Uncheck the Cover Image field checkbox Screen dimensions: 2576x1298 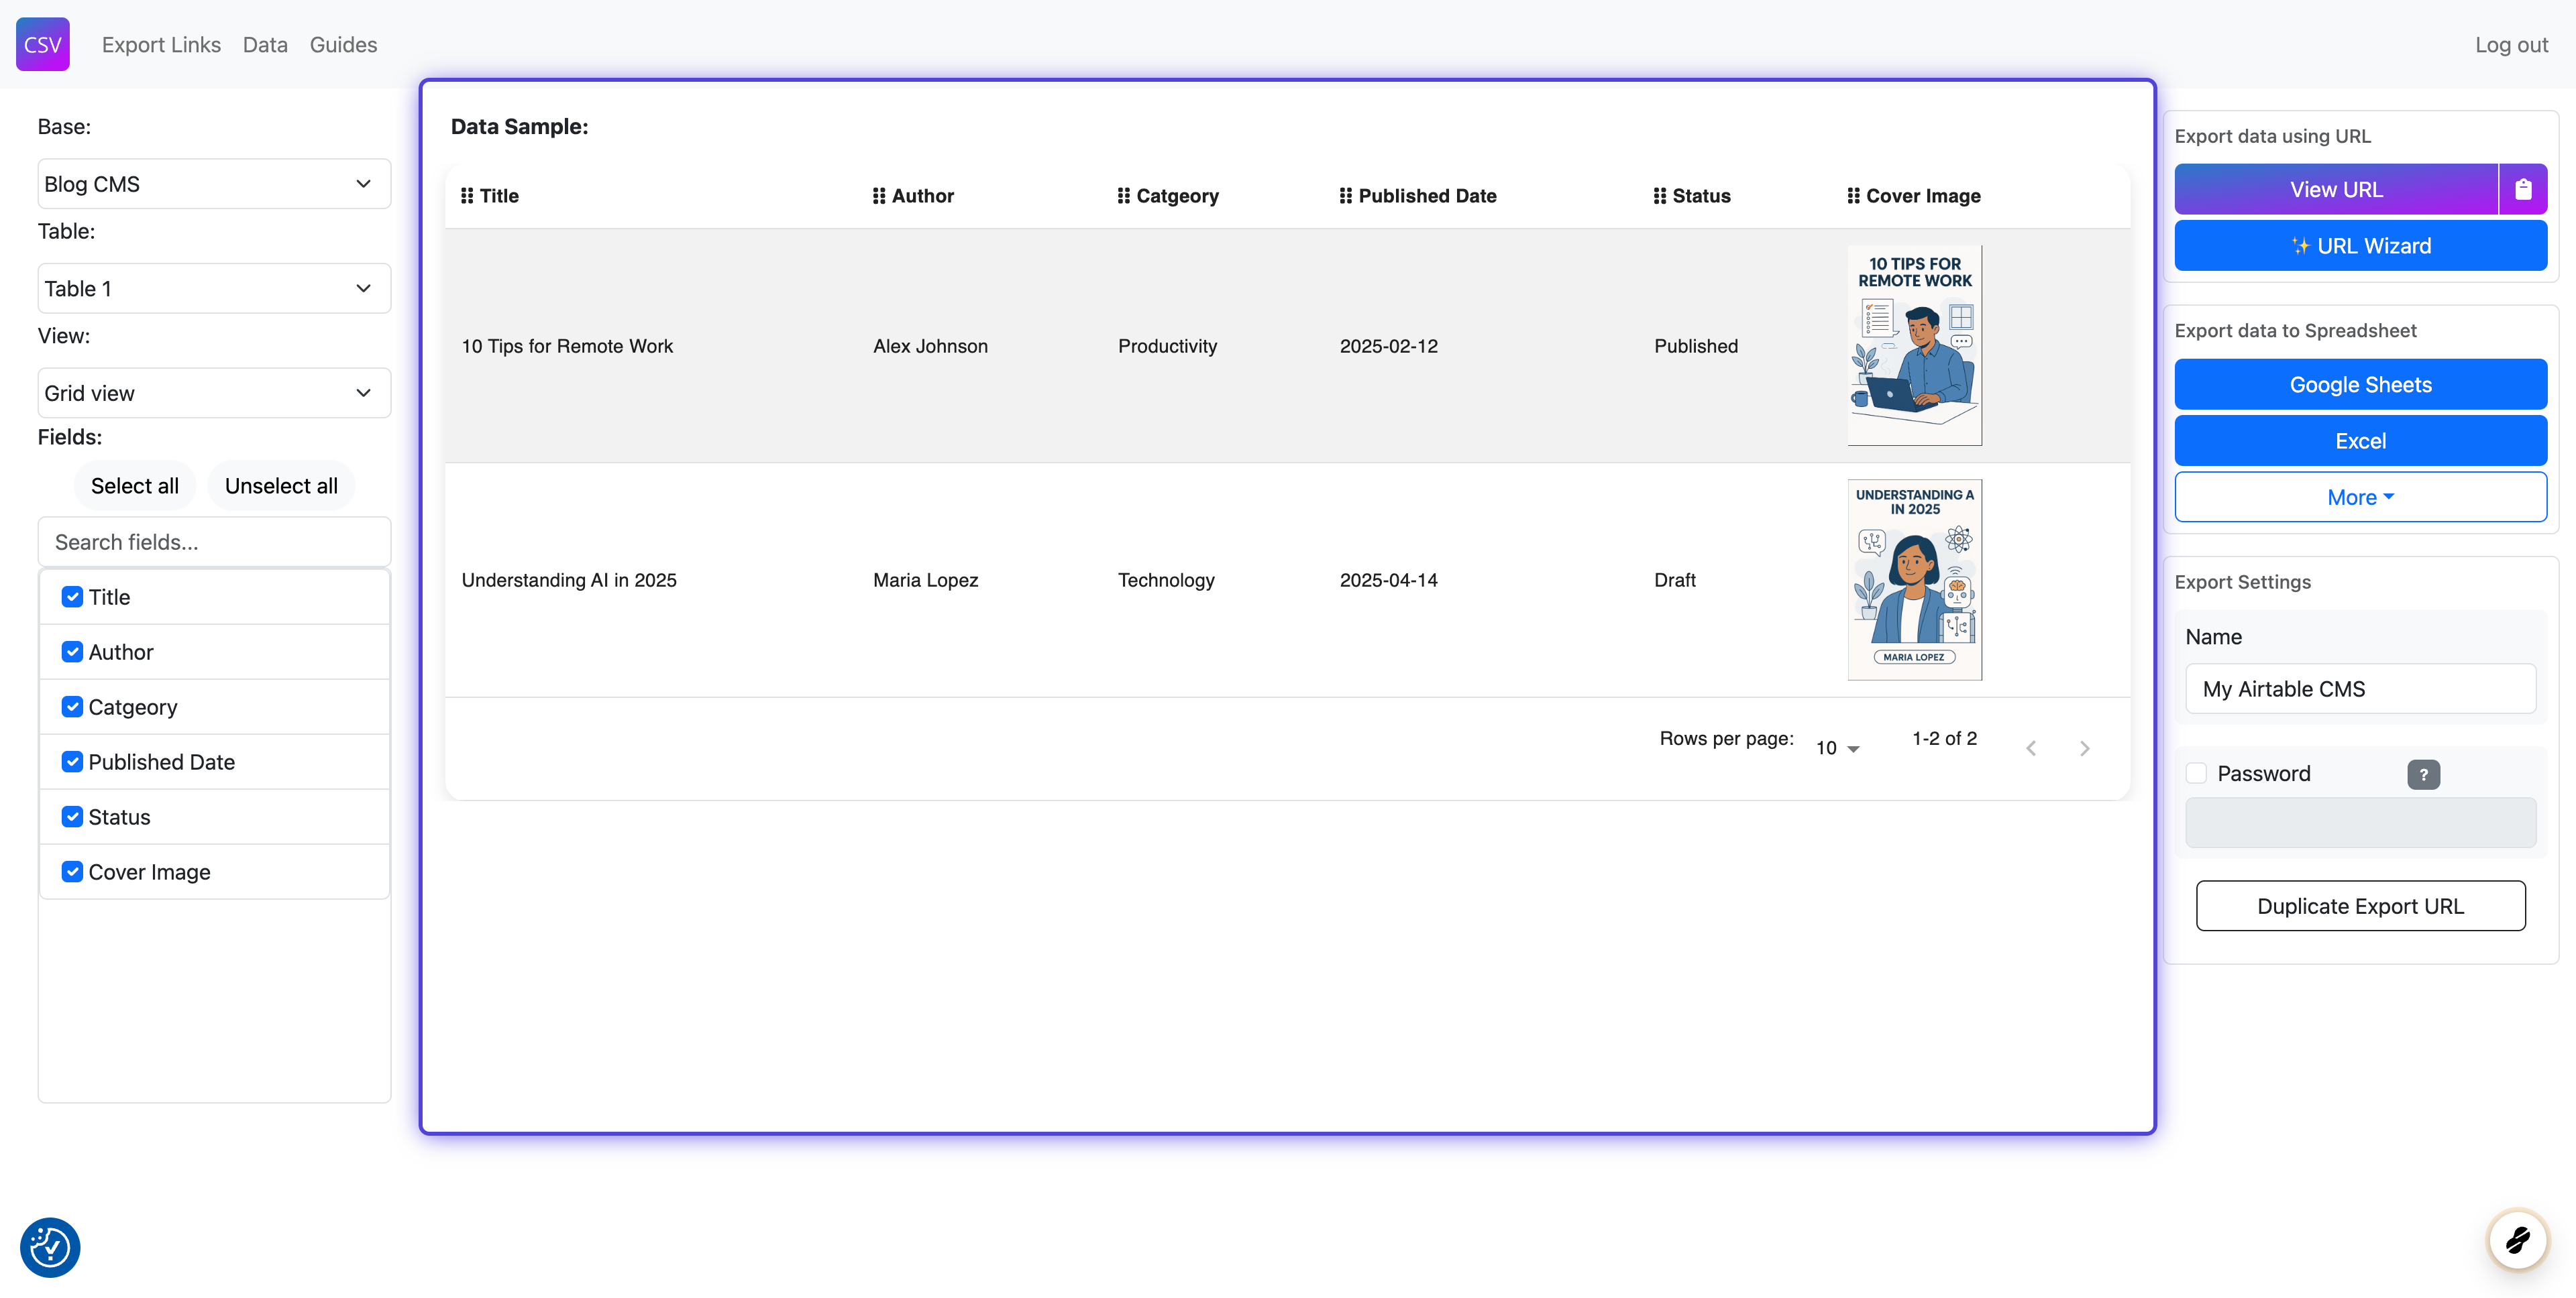click(72, 872)
